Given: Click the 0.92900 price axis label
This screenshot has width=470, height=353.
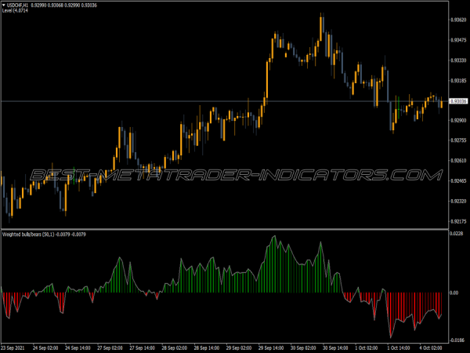Looking at the screenshot, I should (458, 120).
